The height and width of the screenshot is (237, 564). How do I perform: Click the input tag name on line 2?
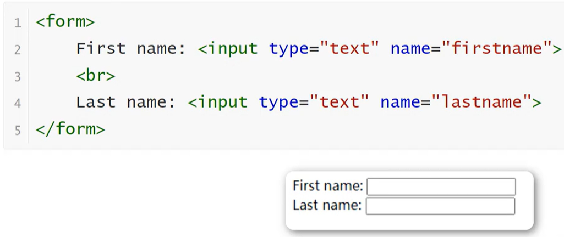point(233,49)
